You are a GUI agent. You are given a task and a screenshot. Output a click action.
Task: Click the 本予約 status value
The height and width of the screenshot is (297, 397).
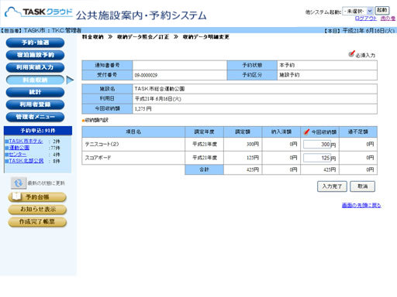coord(287,65)
